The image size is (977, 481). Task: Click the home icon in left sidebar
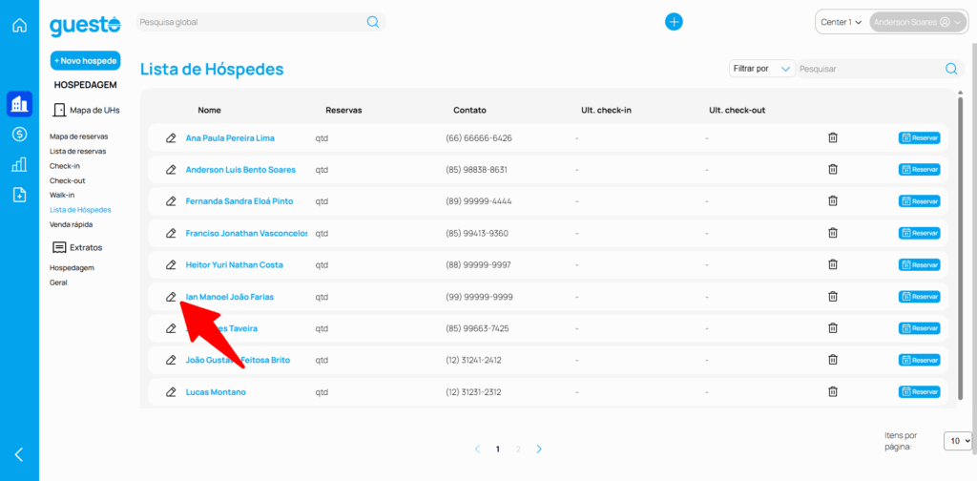[x=19, y=25]
